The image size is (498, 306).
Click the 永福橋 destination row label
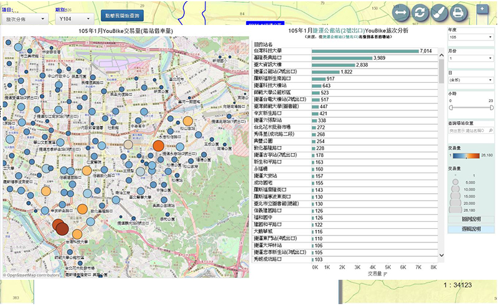261,169
